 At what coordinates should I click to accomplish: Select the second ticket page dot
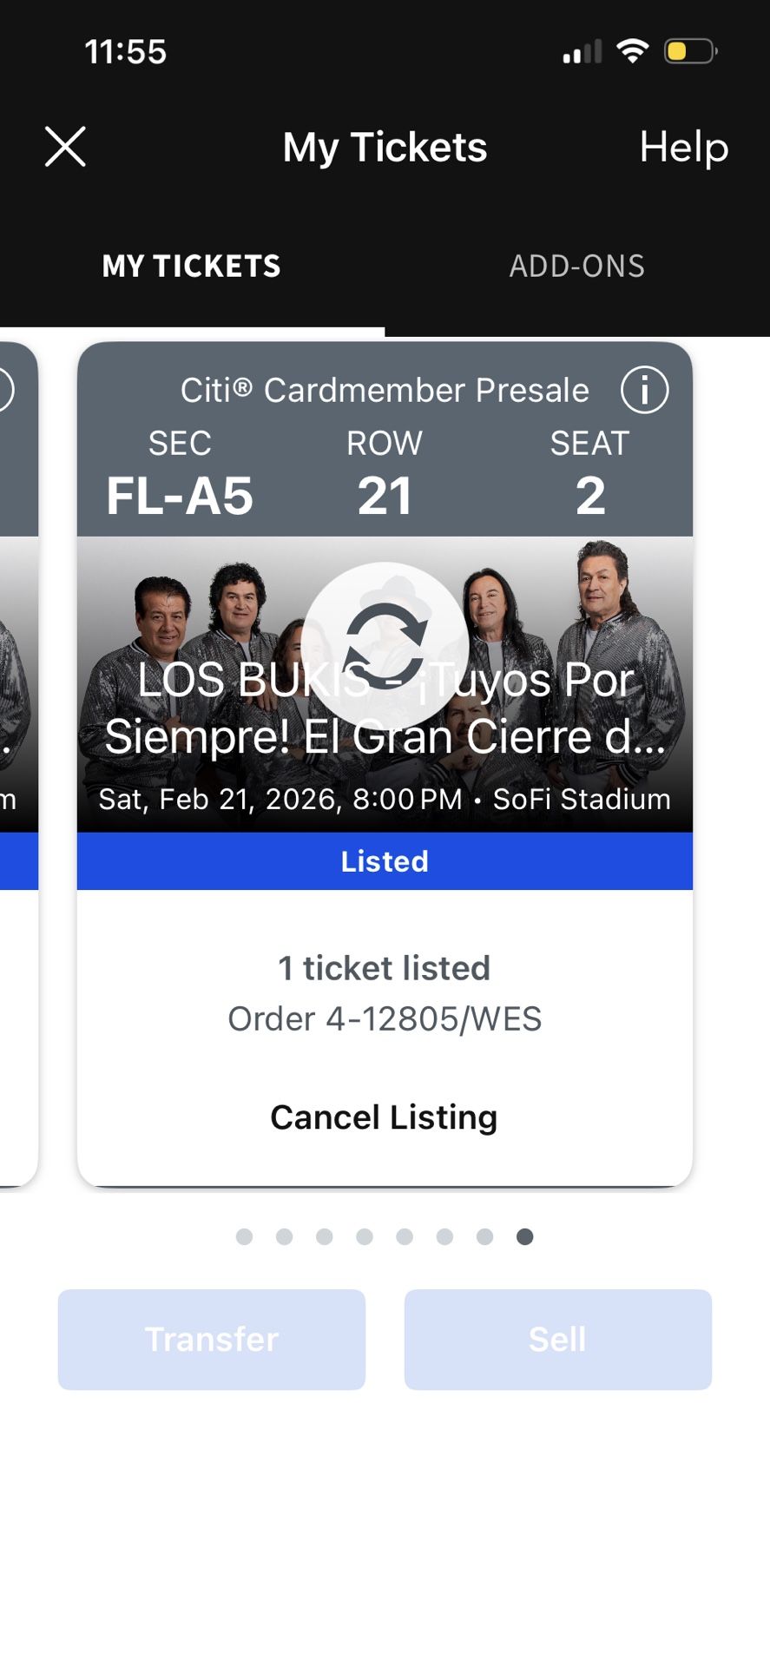click(x=284, y=1236)
